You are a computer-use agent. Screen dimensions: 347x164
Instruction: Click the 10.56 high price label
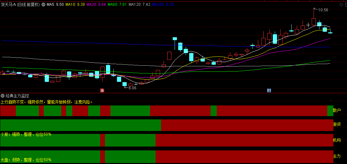click(323, 10)
